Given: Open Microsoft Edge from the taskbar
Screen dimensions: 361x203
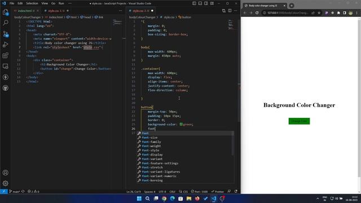Looking at the screenshot, I should (172, 198).
